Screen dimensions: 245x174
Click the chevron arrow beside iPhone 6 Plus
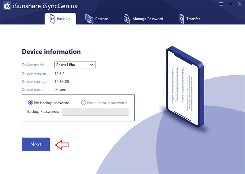coord(91,65)
